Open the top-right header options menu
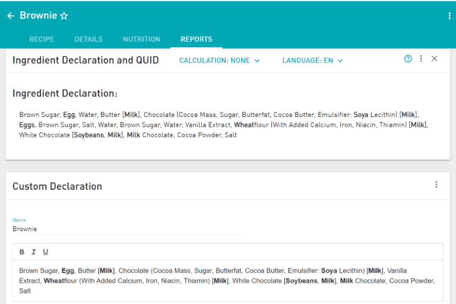Screen dimensions: 456x304 pyautogui.click(x=449, y=15)
